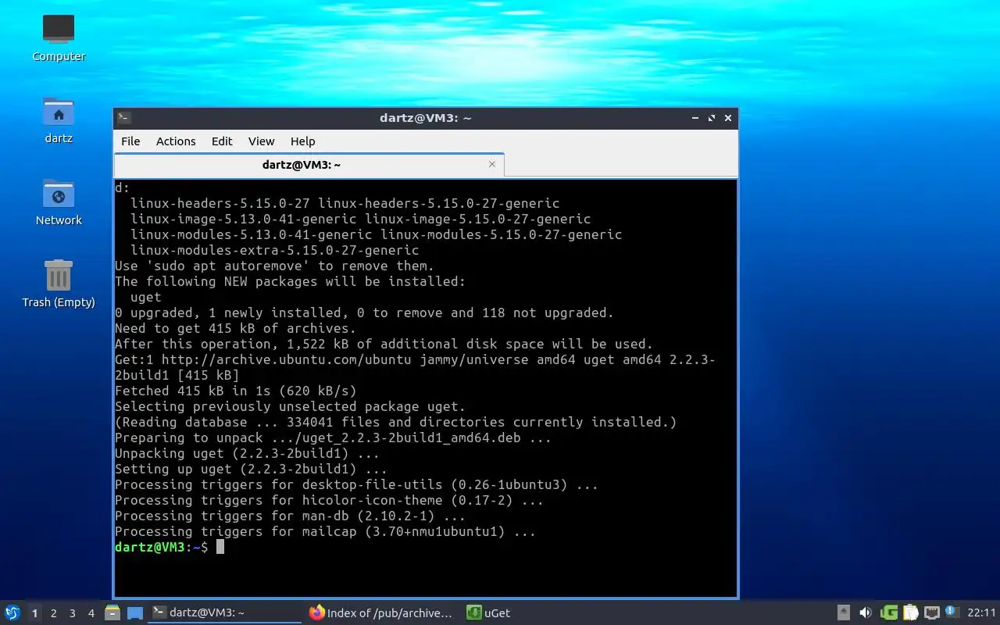Select the dartz@VM3: ~ terminal tab
The width and height of the screenshot is (1000, 625).
[309, 165]
